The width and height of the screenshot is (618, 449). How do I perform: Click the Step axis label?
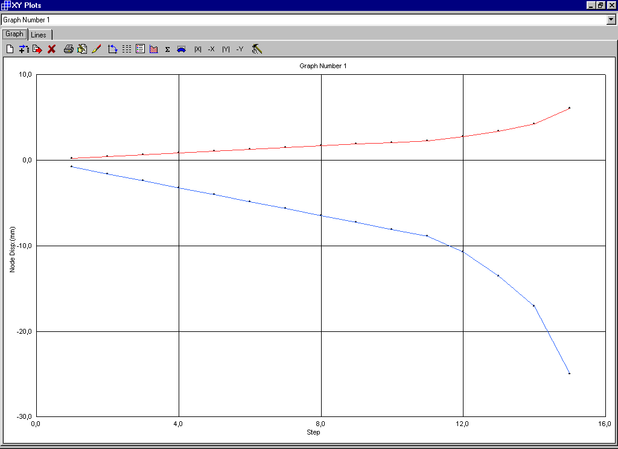[313, 433]
